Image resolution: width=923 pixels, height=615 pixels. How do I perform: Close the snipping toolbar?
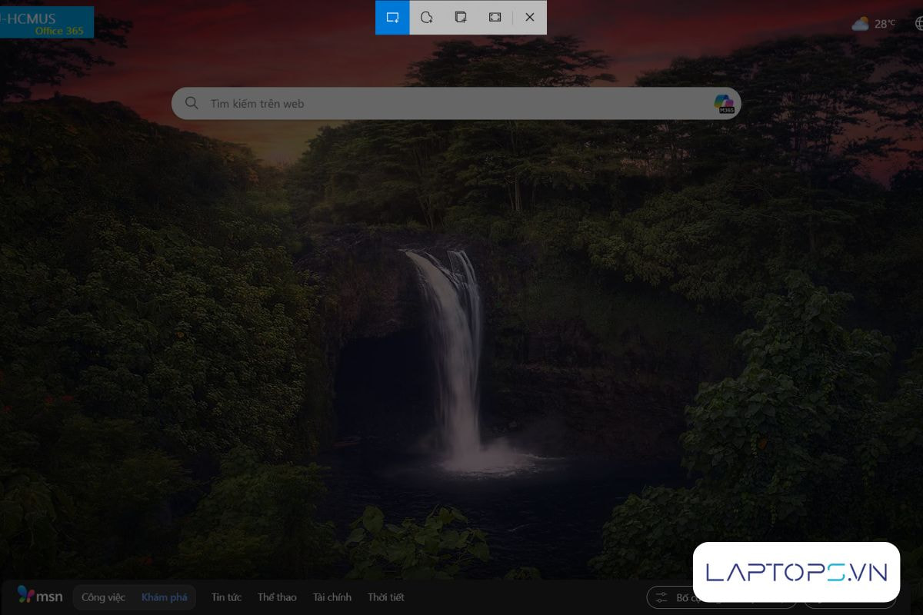tap(529, 18)
